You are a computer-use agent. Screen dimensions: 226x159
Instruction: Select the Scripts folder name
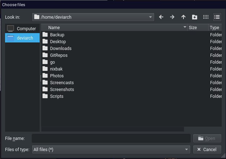pos(57,96)
